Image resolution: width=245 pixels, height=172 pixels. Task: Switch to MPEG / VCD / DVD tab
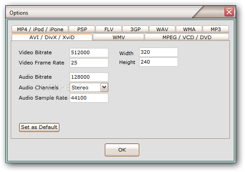pyautogui.click(x=187, y=37)
